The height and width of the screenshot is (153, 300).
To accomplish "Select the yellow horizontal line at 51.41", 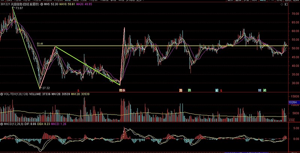I will (163, 46).
